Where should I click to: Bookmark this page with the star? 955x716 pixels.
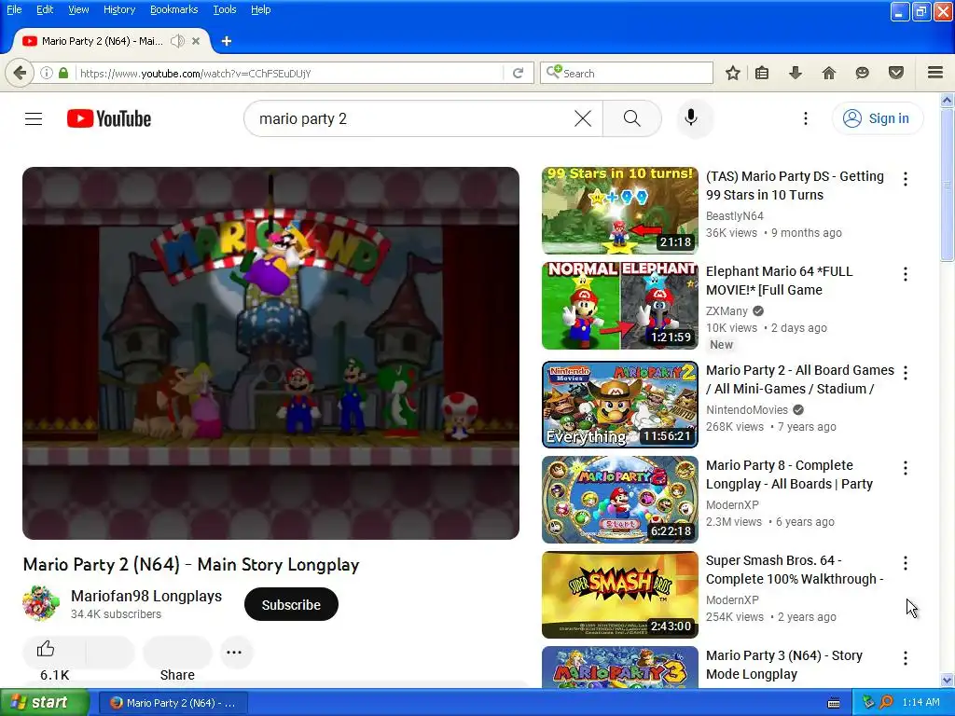733,73
